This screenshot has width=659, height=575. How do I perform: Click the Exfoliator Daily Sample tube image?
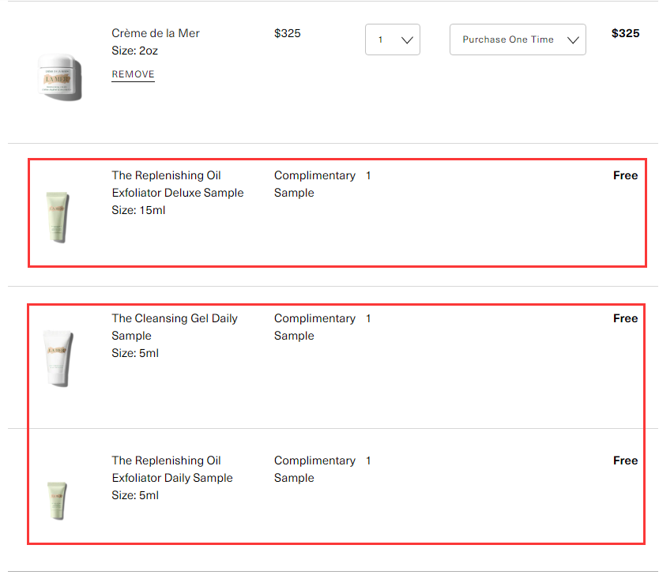[56, 499]
